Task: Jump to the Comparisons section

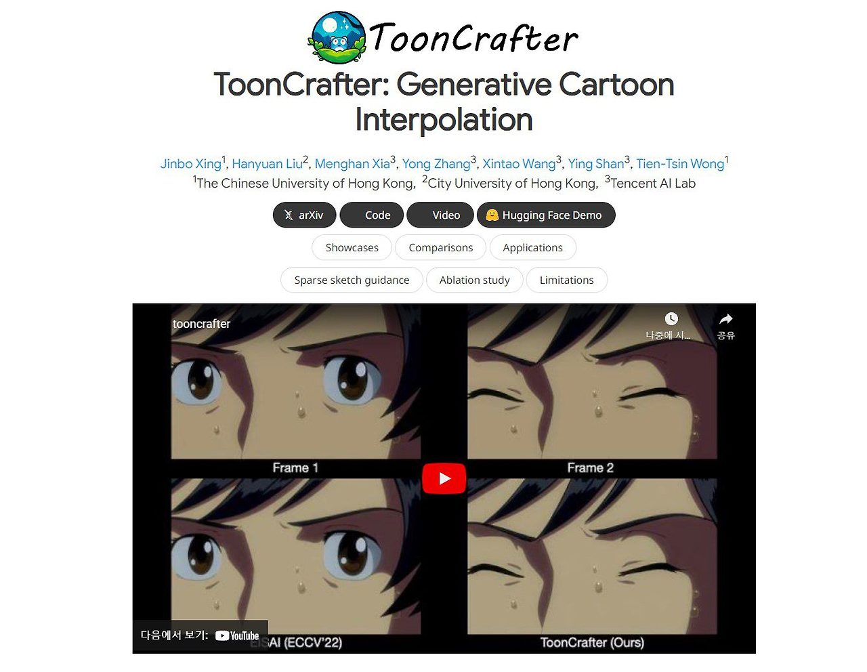Action: click(440, 247)
